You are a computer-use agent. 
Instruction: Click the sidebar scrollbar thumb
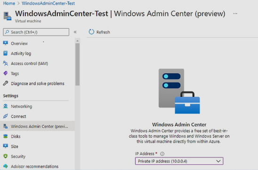77,64
